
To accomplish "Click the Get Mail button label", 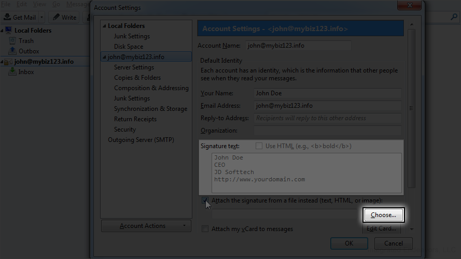I will 24,17.
